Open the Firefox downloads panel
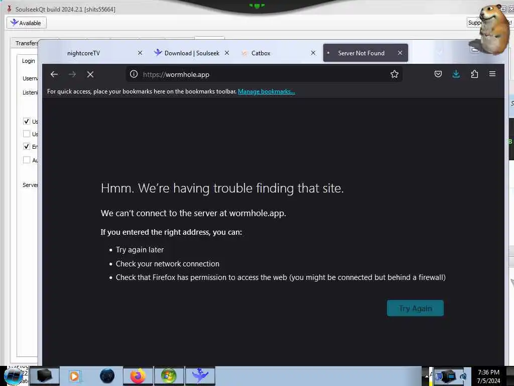Screen dimensions: 514x386 click(x=456, y=74)
